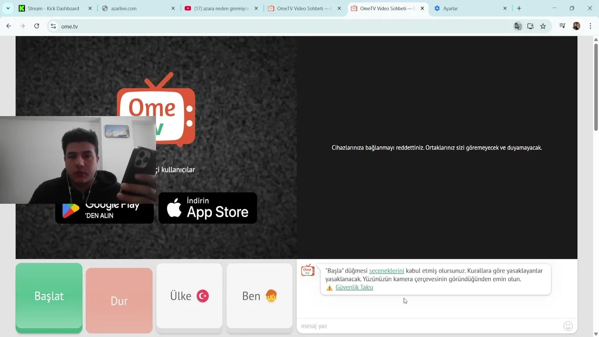Click the Google Play download badge

tap(104, 213)
